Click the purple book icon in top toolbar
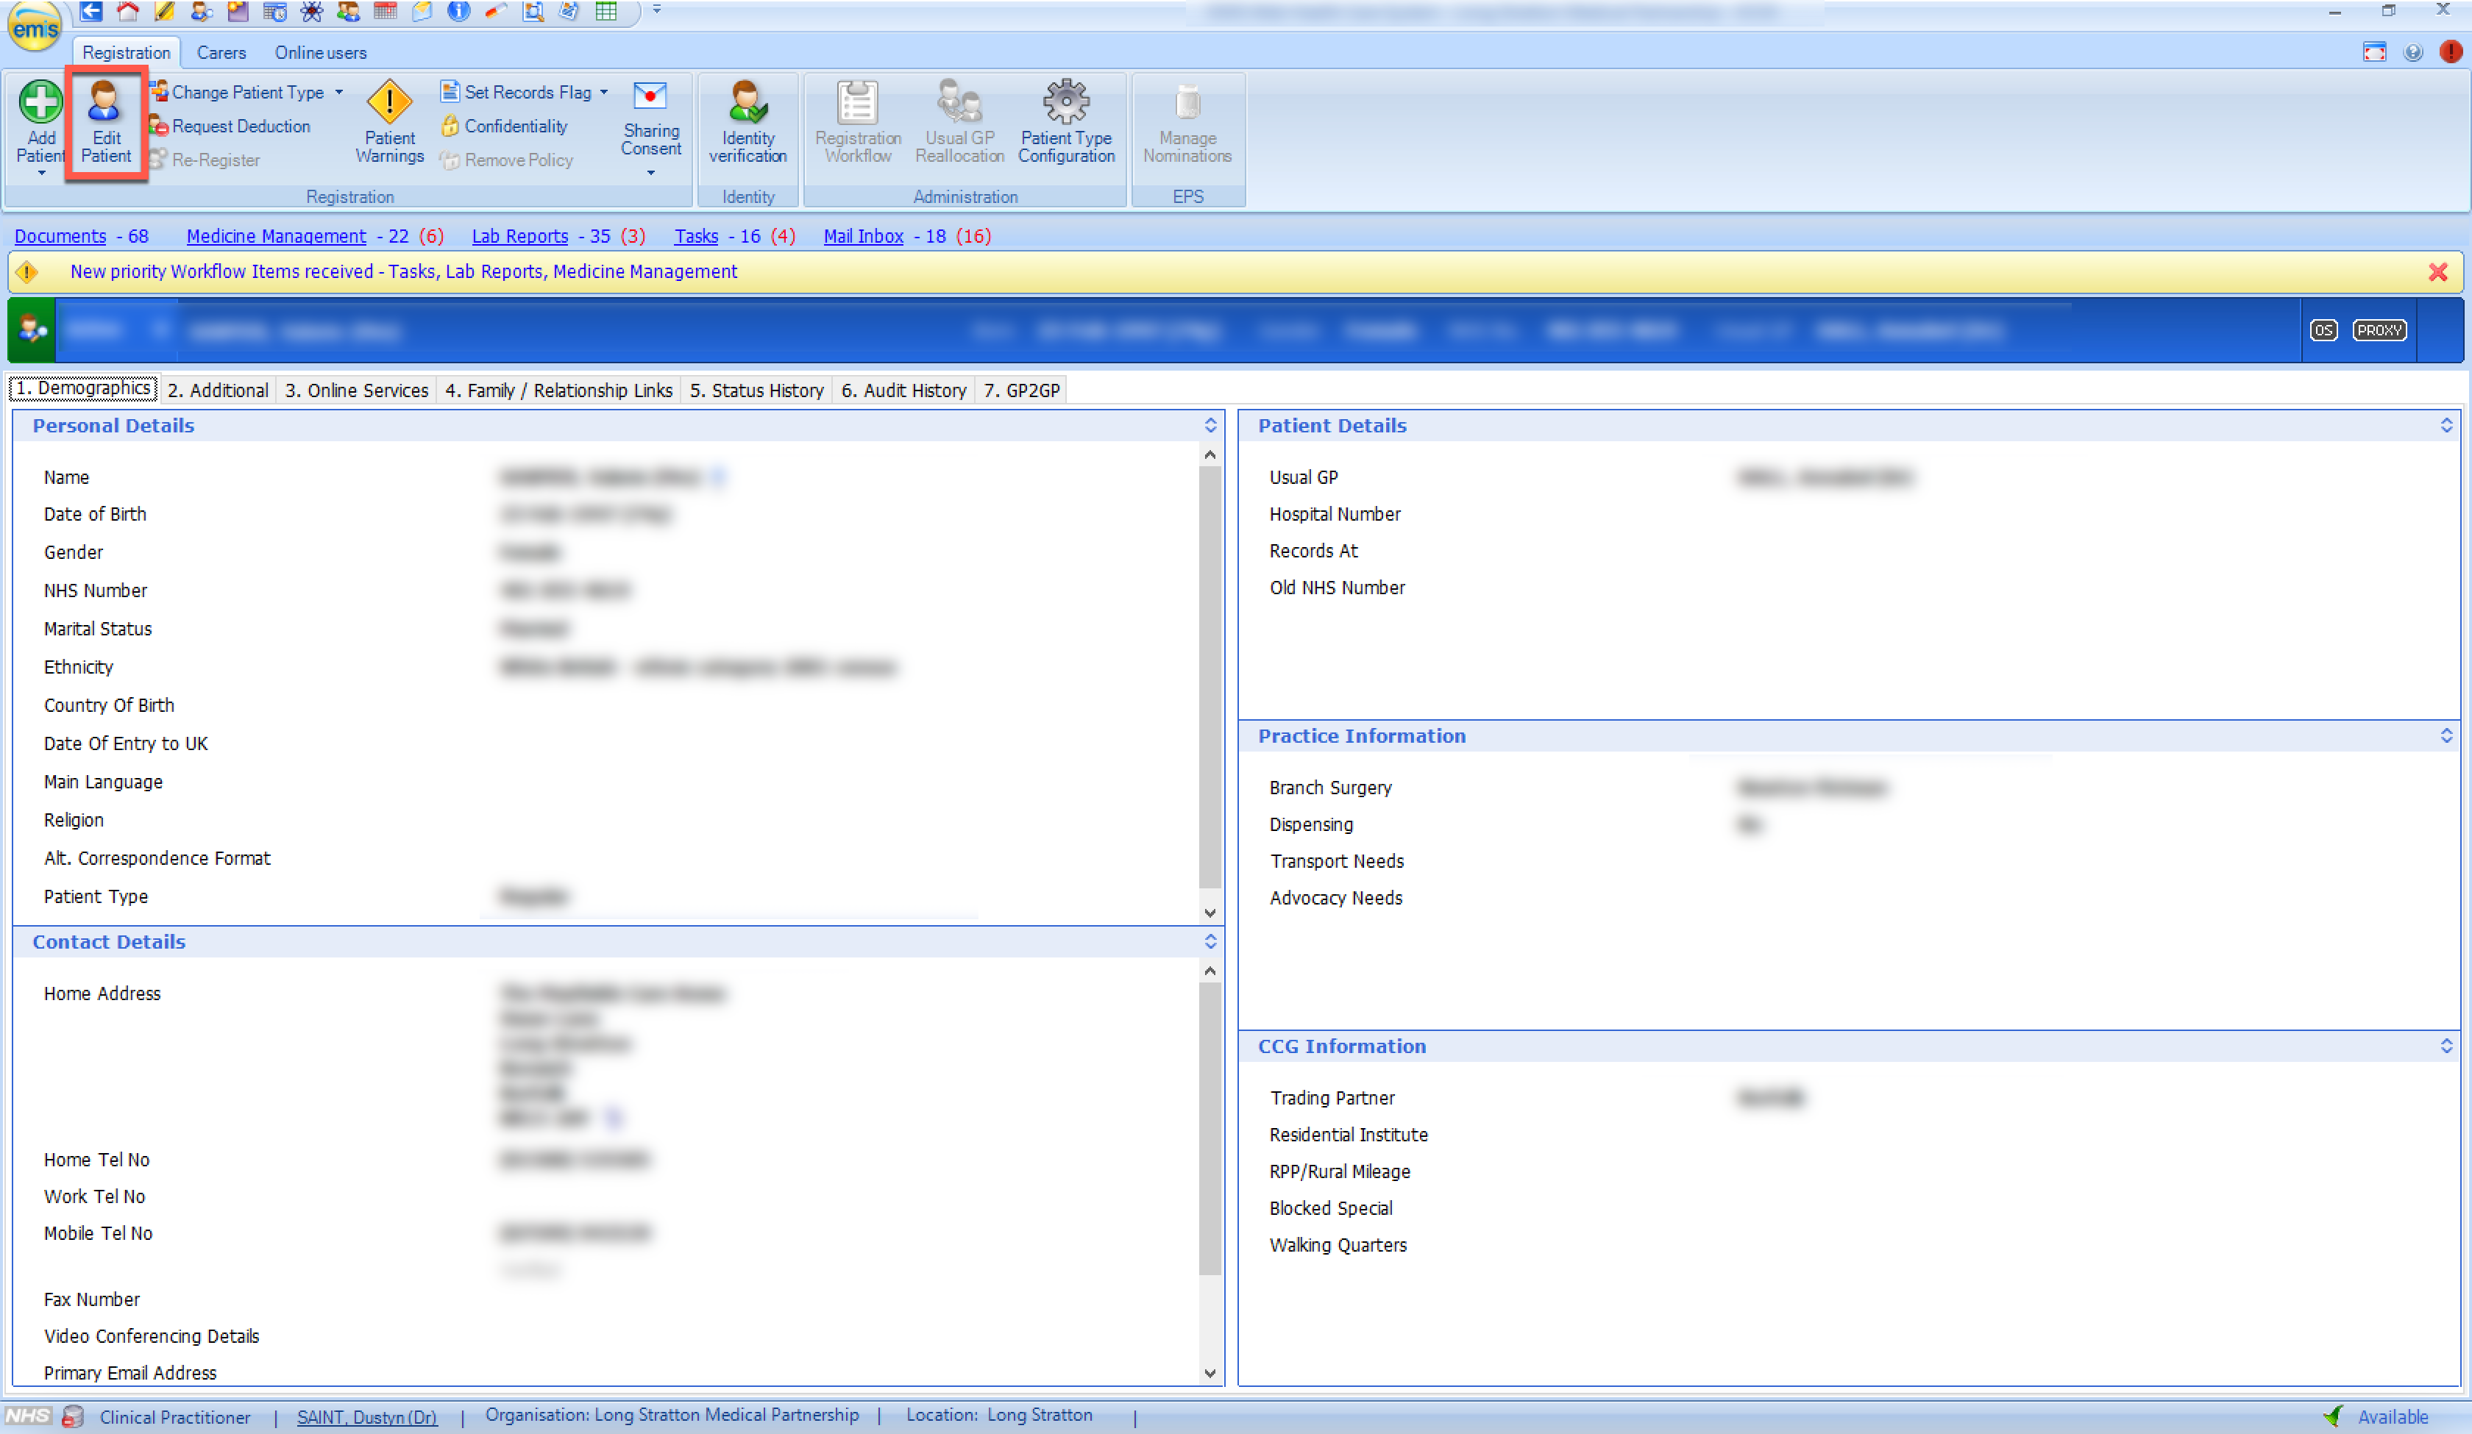The width and height of the screenshot is (2472, 1434). pyautogui.click(x=238, y=12)
